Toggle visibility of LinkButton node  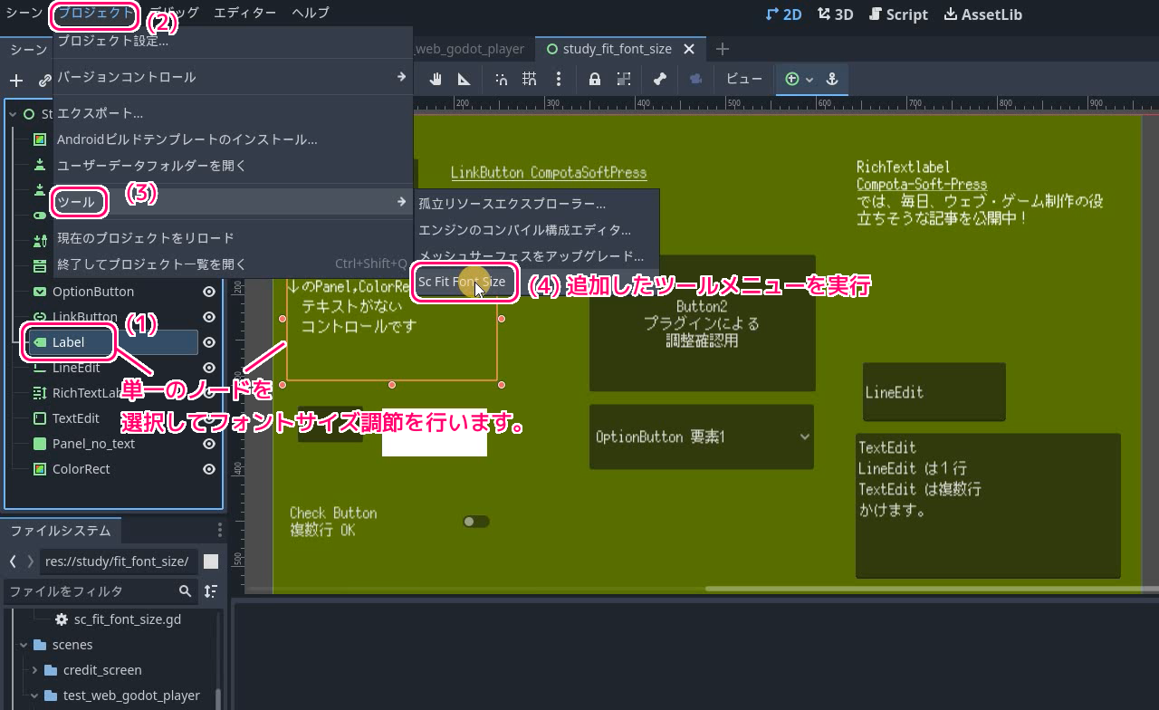coord(209,317)
